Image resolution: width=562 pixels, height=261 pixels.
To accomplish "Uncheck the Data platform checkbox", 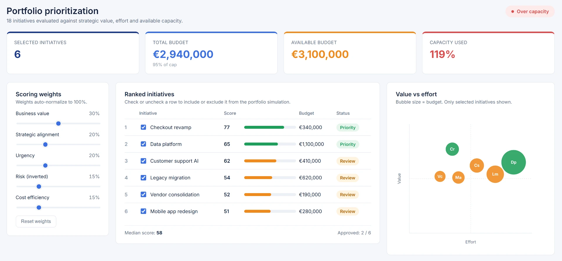I will pos(143,144).
